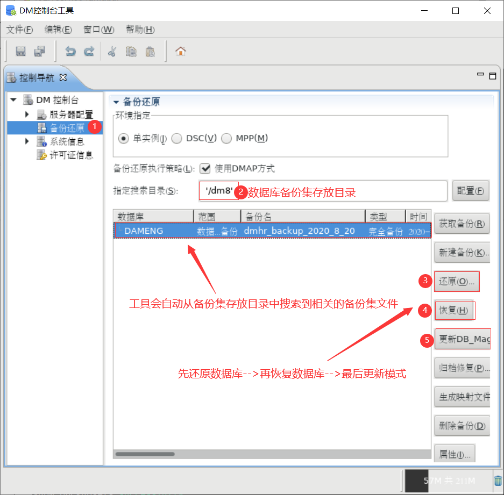
Task: Click the 许可证信息 key icon
Action: pyautogui.click(x=42, y=155)
